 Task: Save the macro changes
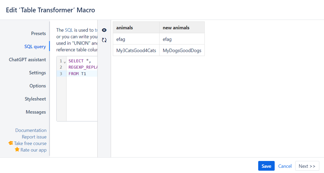[266, 166]
